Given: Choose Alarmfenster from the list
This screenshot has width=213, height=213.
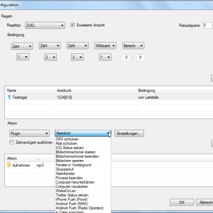Looking at the screenshot, I should [x=83, y=174].
